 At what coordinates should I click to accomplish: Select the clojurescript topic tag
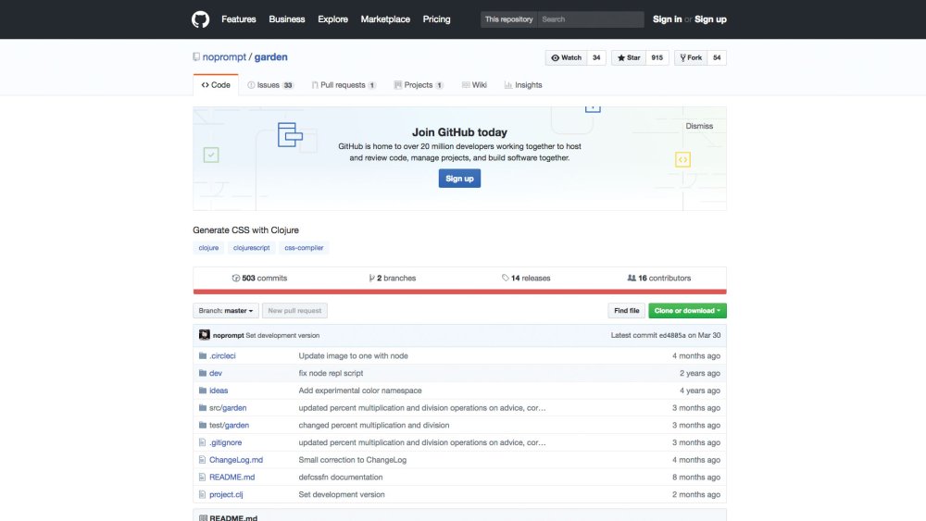pyautogui.click(x=252, y=248)
